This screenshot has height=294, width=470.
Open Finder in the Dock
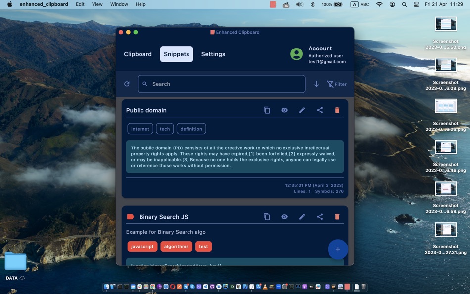click(x=106, y=287)
